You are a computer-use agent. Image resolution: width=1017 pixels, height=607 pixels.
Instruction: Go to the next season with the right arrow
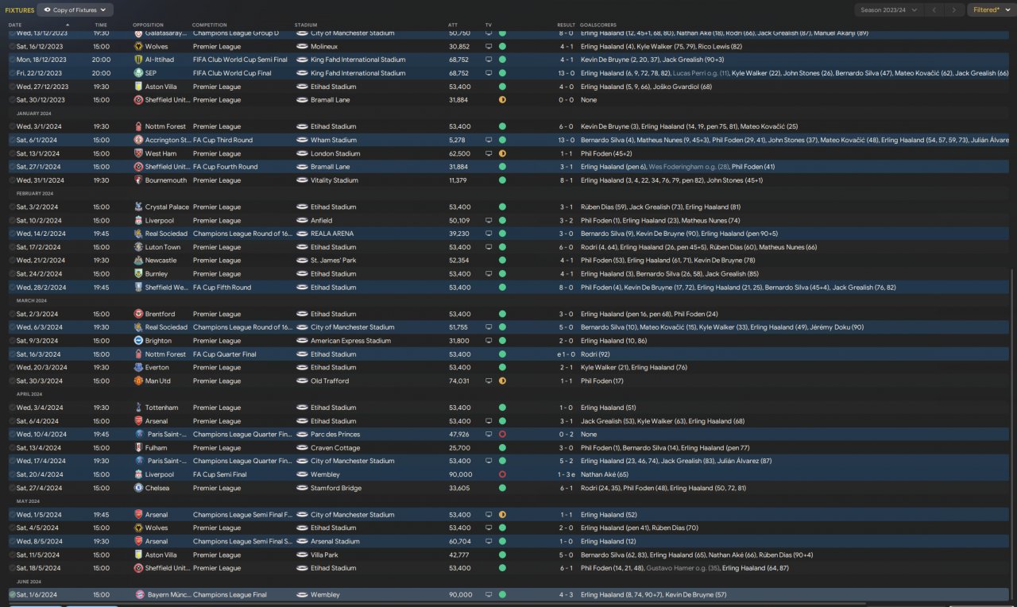click(955, 10)
